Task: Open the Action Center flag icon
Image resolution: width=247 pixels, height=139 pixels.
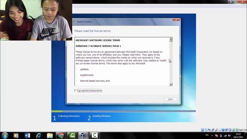Action: (x=217, y=136)
